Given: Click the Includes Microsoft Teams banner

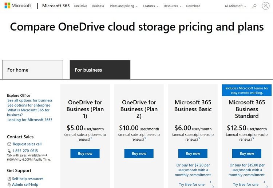Looking at the screenshot, I should (x=247, y=90).
